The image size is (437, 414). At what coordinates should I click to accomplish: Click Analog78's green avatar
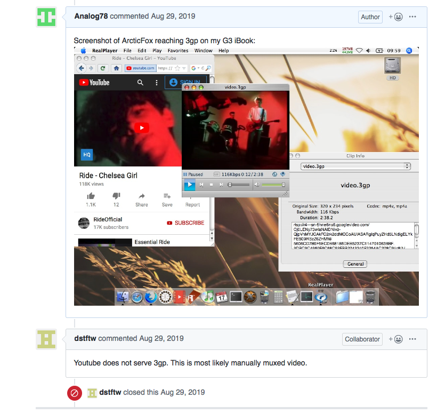(46, 17)
